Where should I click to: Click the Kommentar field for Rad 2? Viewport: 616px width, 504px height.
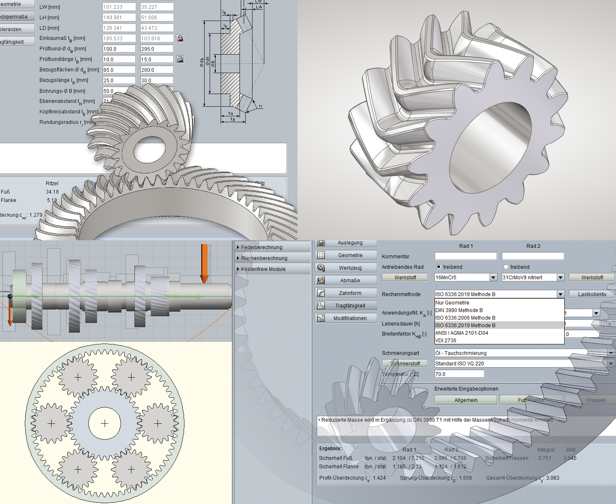[x=533, y=256]
